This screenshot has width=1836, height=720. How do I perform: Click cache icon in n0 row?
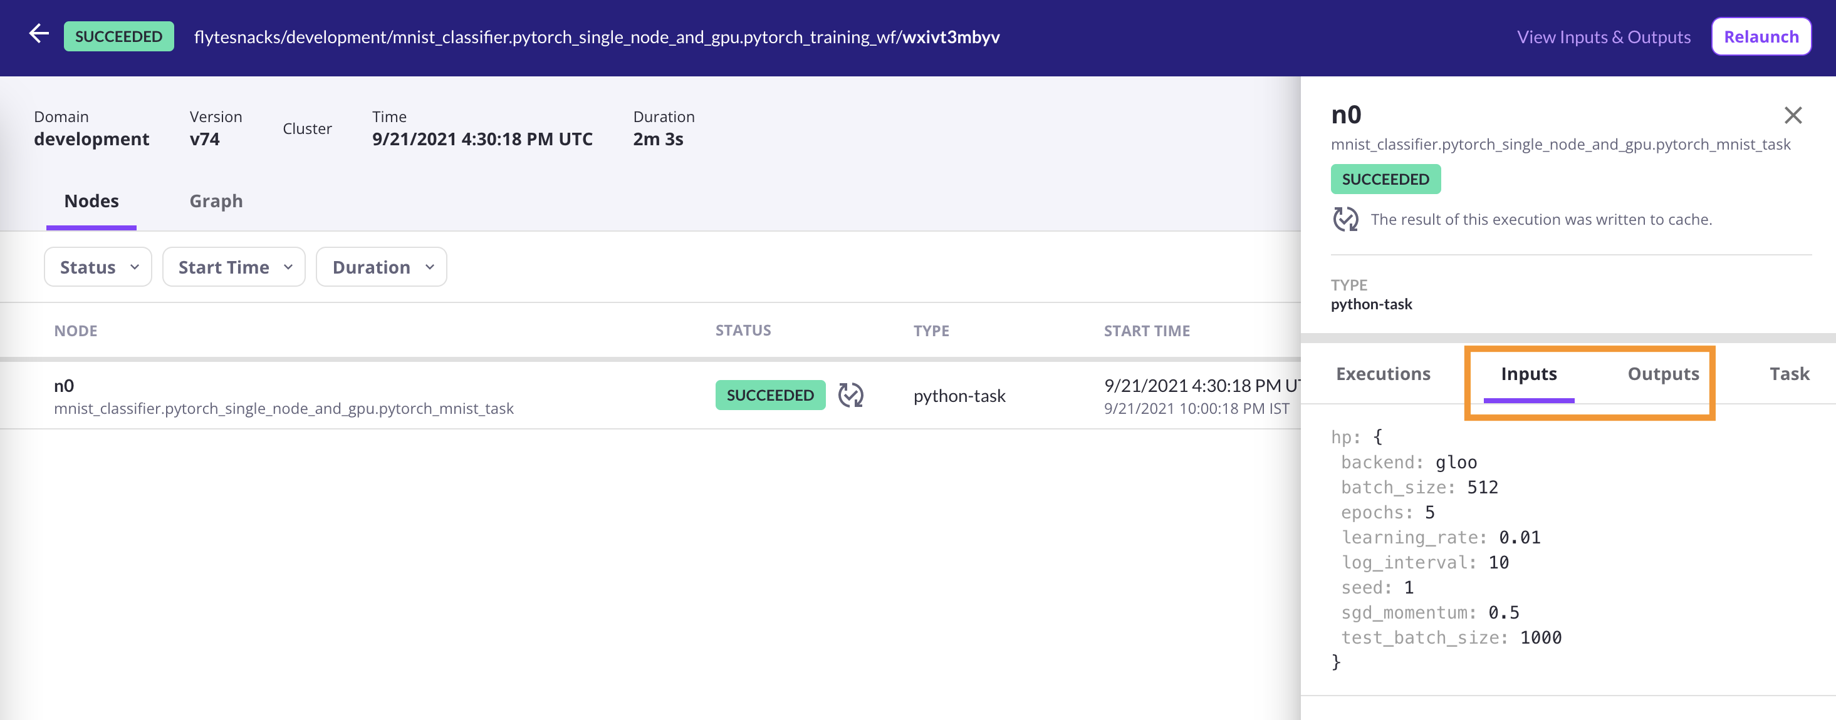[x=850, y=395]
